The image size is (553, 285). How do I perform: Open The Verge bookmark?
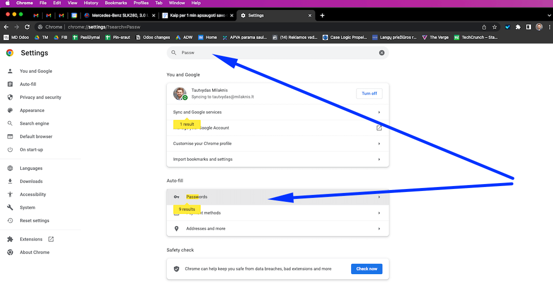[435, 37]
